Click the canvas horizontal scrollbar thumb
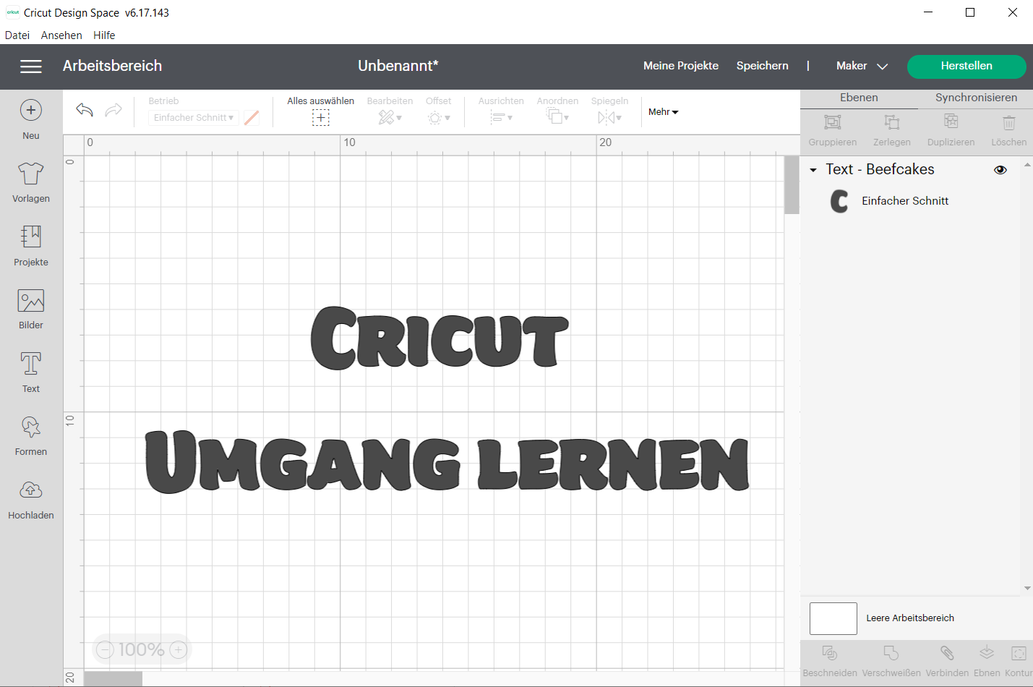1033x687 pixels. point(113,678)
